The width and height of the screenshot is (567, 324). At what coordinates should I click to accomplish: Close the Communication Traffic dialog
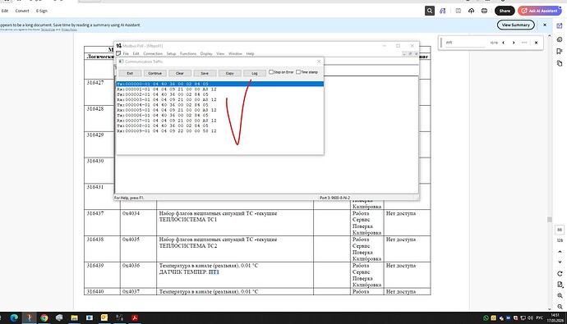(319, 62)
